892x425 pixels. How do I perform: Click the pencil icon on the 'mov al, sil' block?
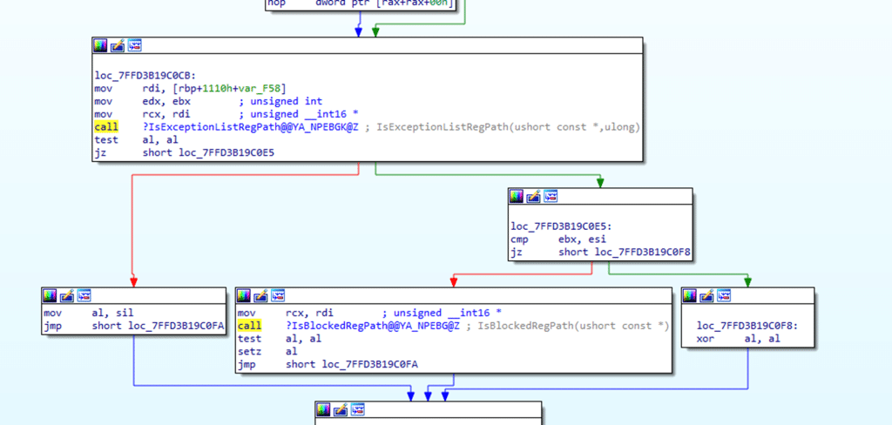click(66, 295)
